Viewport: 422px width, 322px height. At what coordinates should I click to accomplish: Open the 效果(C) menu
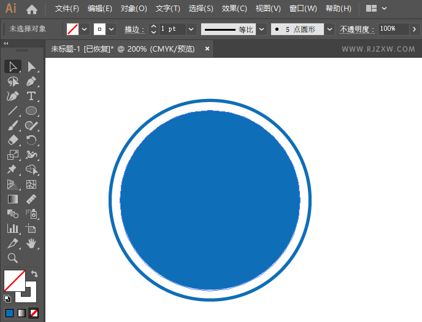(234, 9)
